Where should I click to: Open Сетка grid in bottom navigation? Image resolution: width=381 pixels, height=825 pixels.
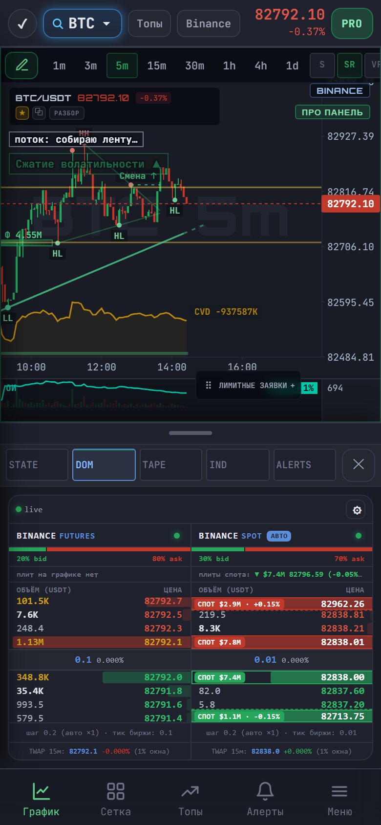(116, 799)
